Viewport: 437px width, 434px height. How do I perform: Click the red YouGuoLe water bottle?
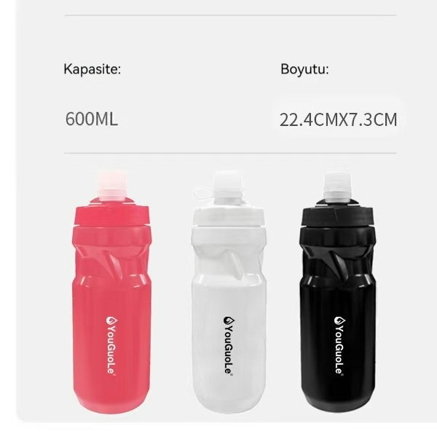(x=111, y=292)
